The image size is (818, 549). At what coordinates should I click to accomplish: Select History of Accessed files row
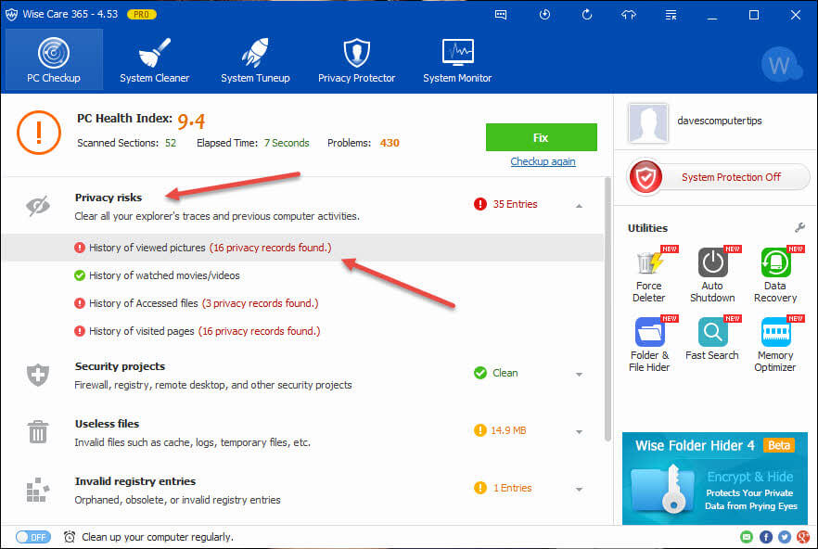click(x=302, y=303)
